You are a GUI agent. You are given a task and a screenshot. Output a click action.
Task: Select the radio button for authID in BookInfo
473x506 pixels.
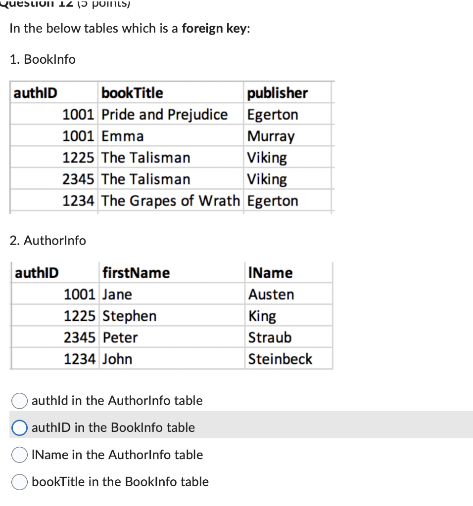[19, 427]
